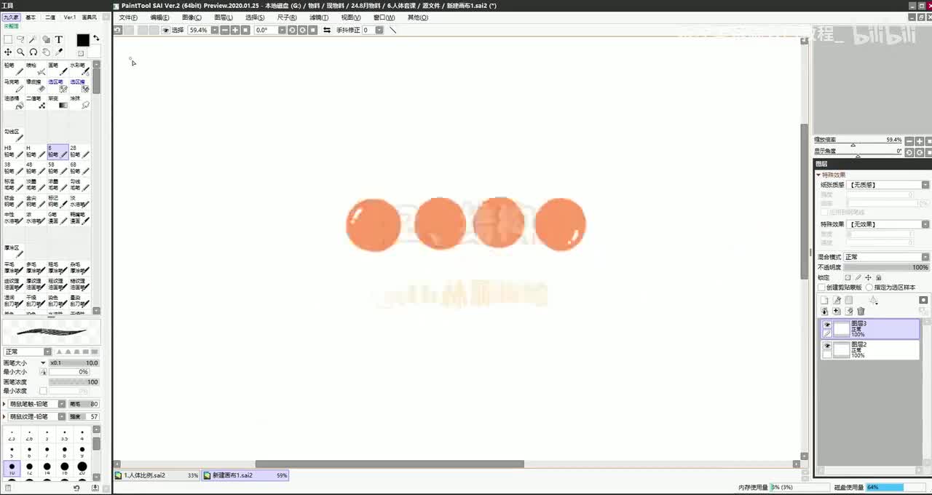Open the 其他(O) menu
This screenshot has width=932, height=495.
click(x=417, y=17)
